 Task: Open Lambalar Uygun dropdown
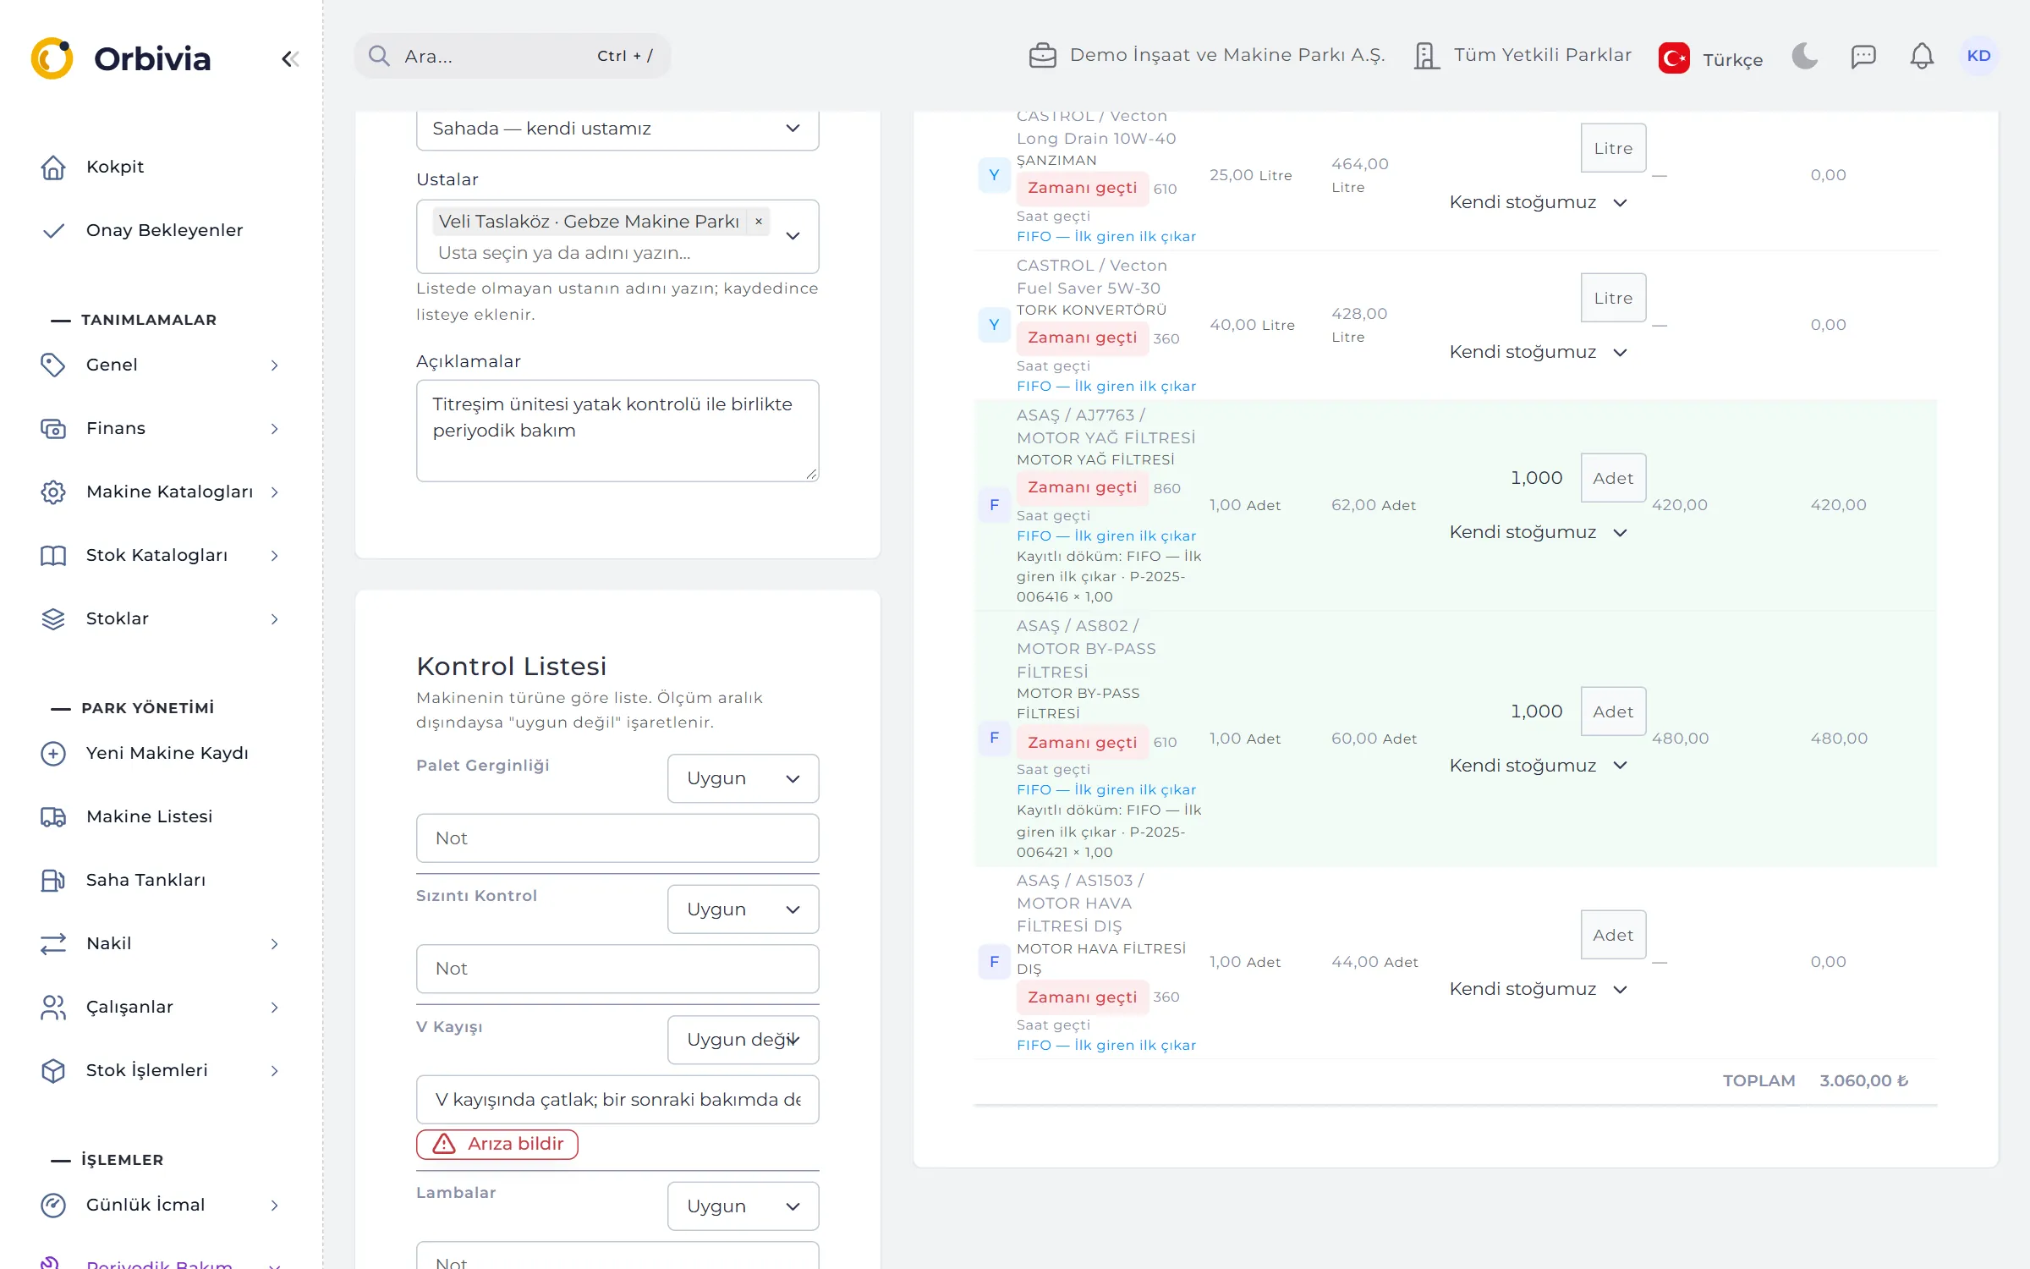[743, 1206]
